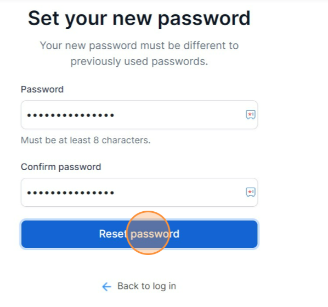Click the password manager icon in Password field

click(251, 114)
